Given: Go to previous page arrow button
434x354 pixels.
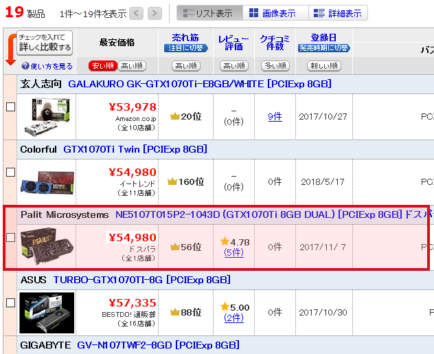Looking at the screenshot, I should pos(136,13).
